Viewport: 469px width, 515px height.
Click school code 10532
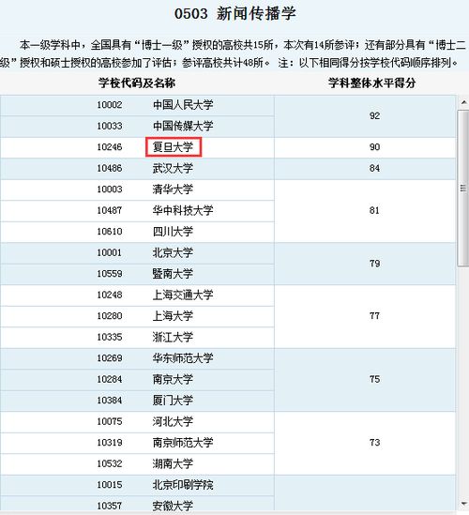(110, 463)
